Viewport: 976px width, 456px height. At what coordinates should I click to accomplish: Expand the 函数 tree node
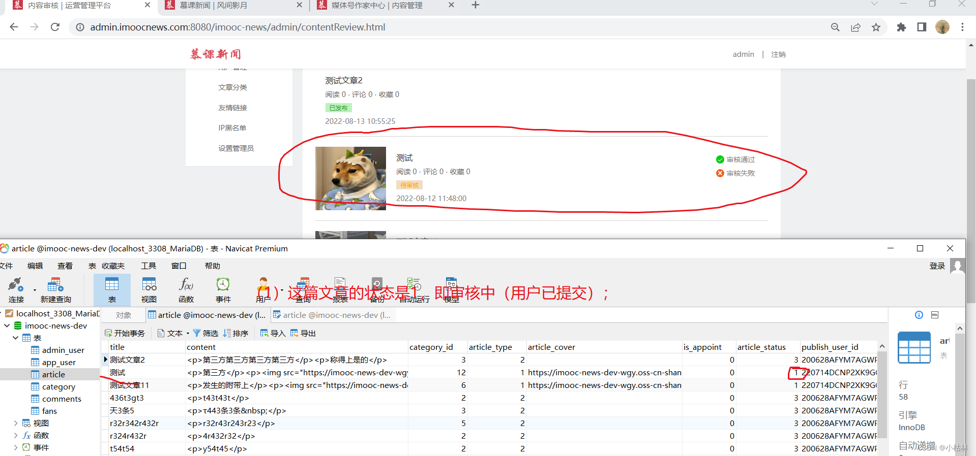pos(16,435)
